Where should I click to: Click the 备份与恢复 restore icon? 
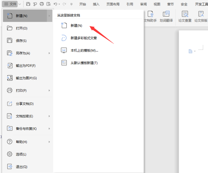click(10, 128)
